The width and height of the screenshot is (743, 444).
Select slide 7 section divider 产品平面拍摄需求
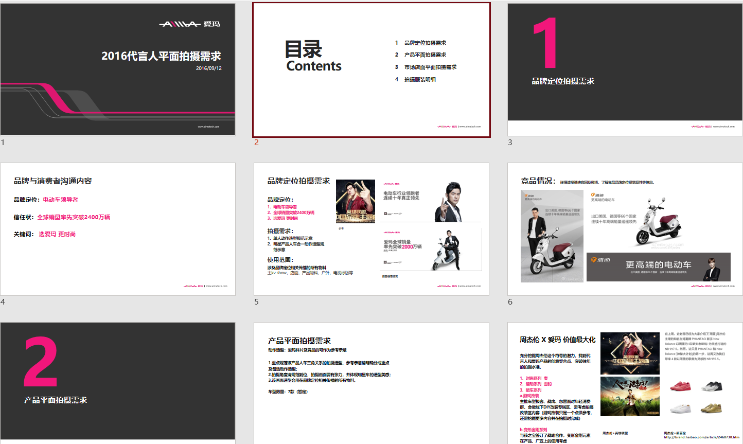[x=118, y=383]
